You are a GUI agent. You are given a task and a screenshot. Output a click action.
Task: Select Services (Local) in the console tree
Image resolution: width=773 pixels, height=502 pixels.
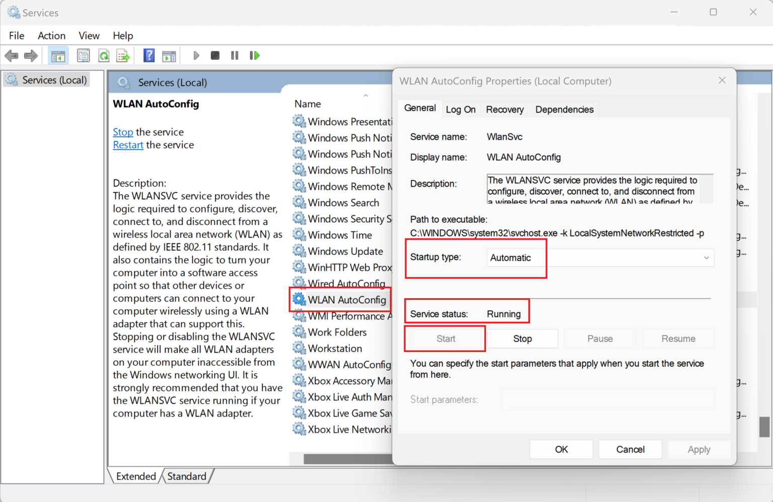(x=54, y=80)
